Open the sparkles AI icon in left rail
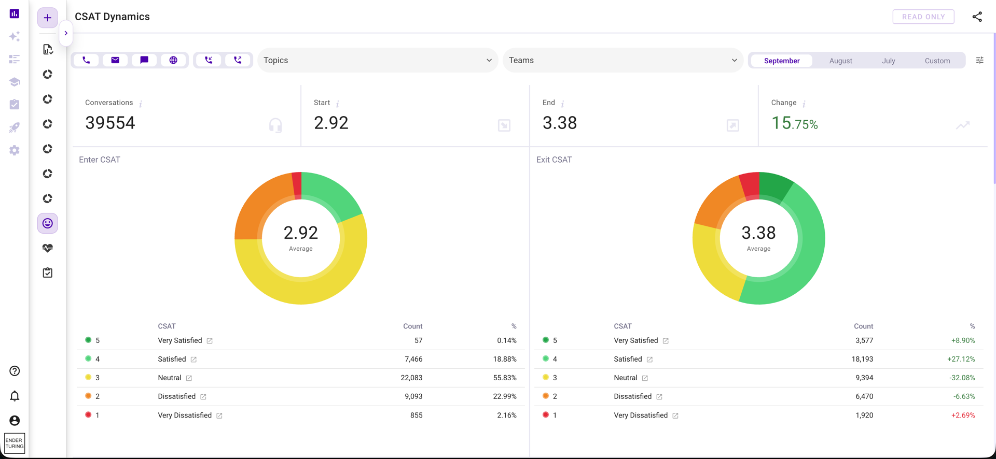The image size is (996, 459). click(15, 36)
